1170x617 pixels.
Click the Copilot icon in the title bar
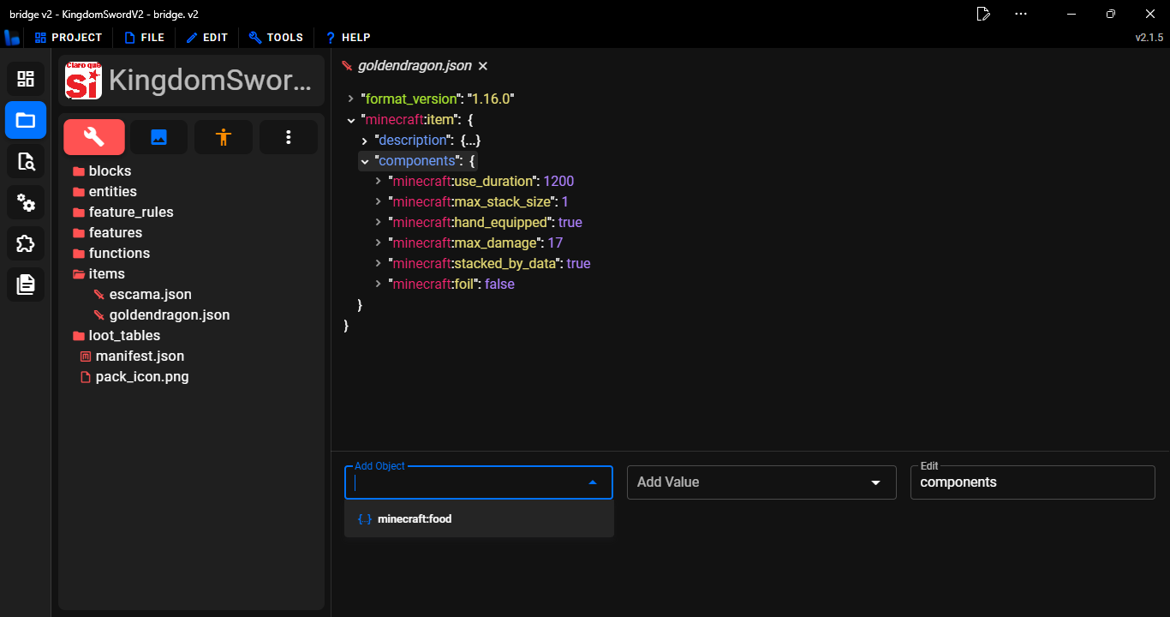click(x=982, y=14)
